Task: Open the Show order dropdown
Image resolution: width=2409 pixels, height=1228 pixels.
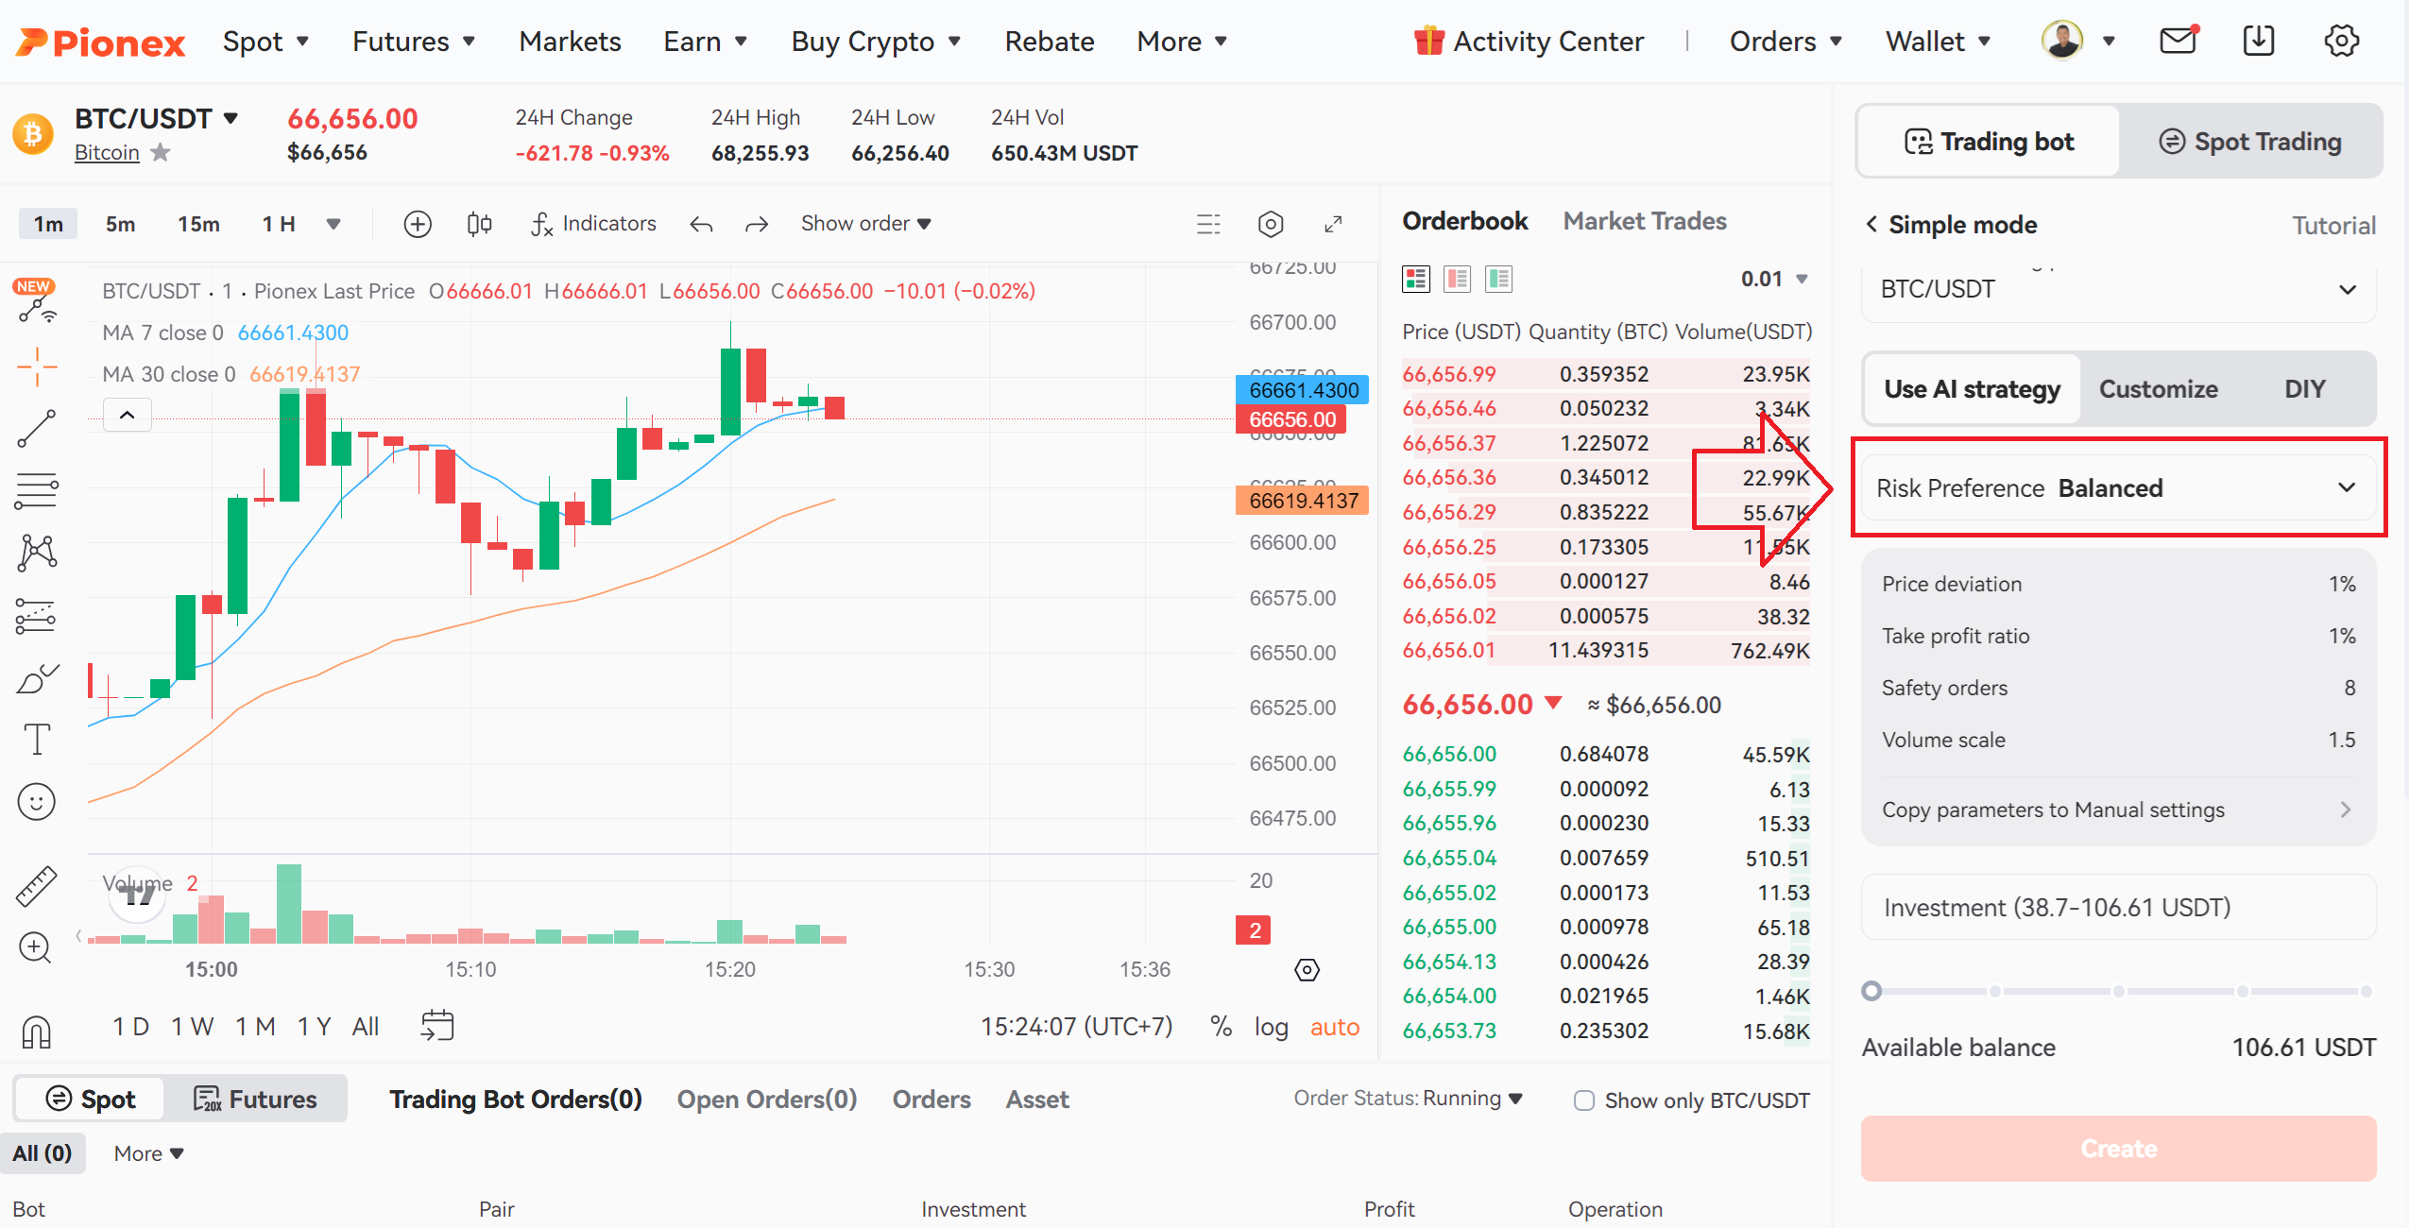Action: coord(866,224)
